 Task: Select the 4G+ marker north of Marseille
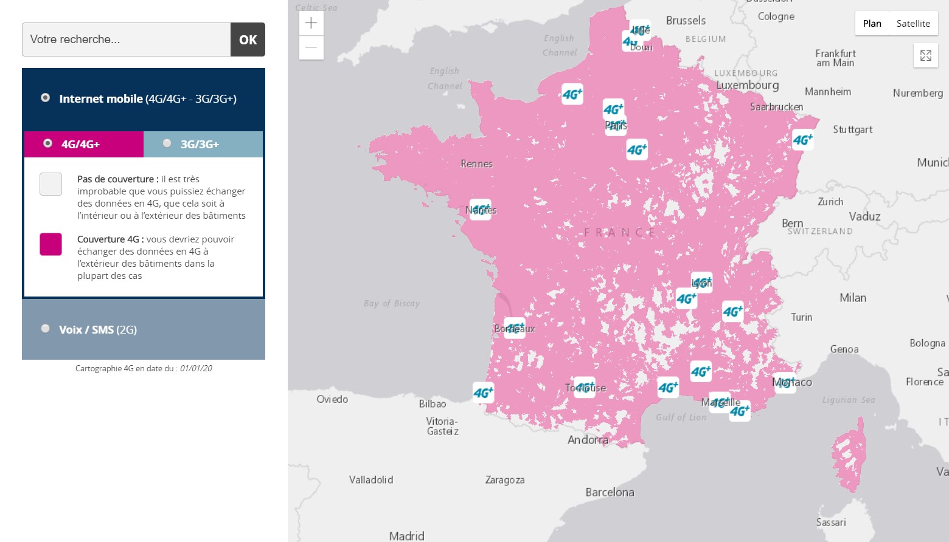tap(701, 371)
